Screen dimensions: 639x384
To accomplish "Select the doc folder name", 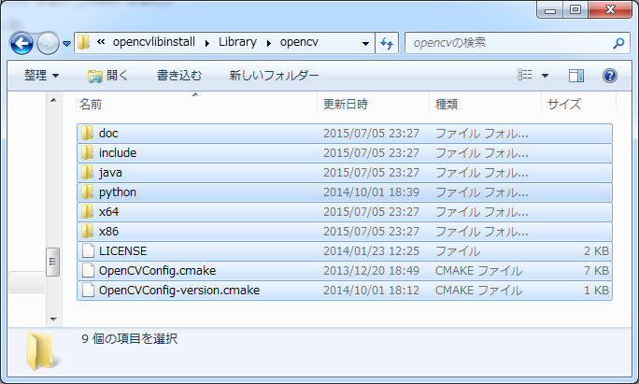I will (108, 134).
